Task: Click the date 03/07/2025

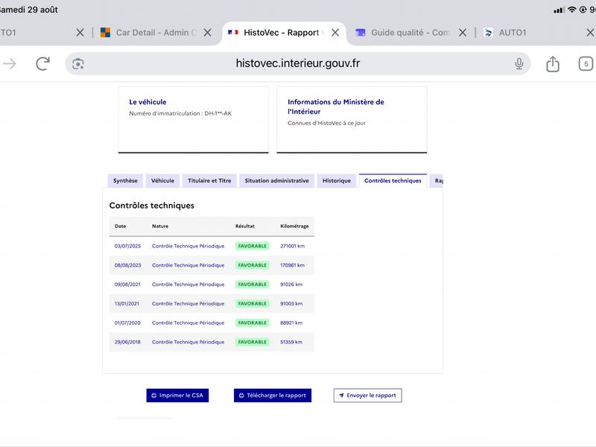Action: click(127, 246)
